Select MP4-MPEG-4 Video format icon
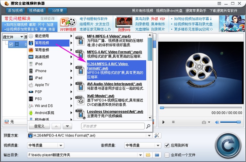The height and width of the screenshot is (162, 246). 80,41
